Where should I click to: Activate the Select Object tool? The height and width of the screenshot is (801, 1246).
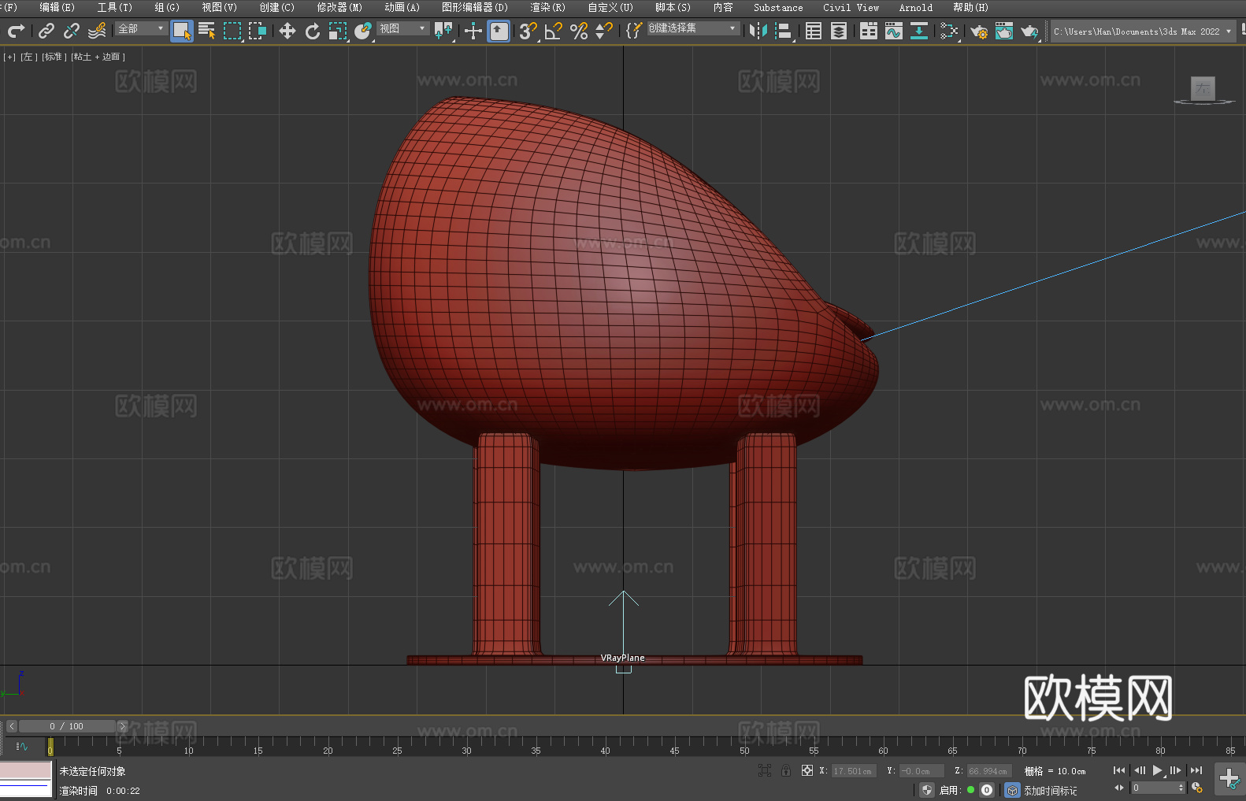[182, 31]
